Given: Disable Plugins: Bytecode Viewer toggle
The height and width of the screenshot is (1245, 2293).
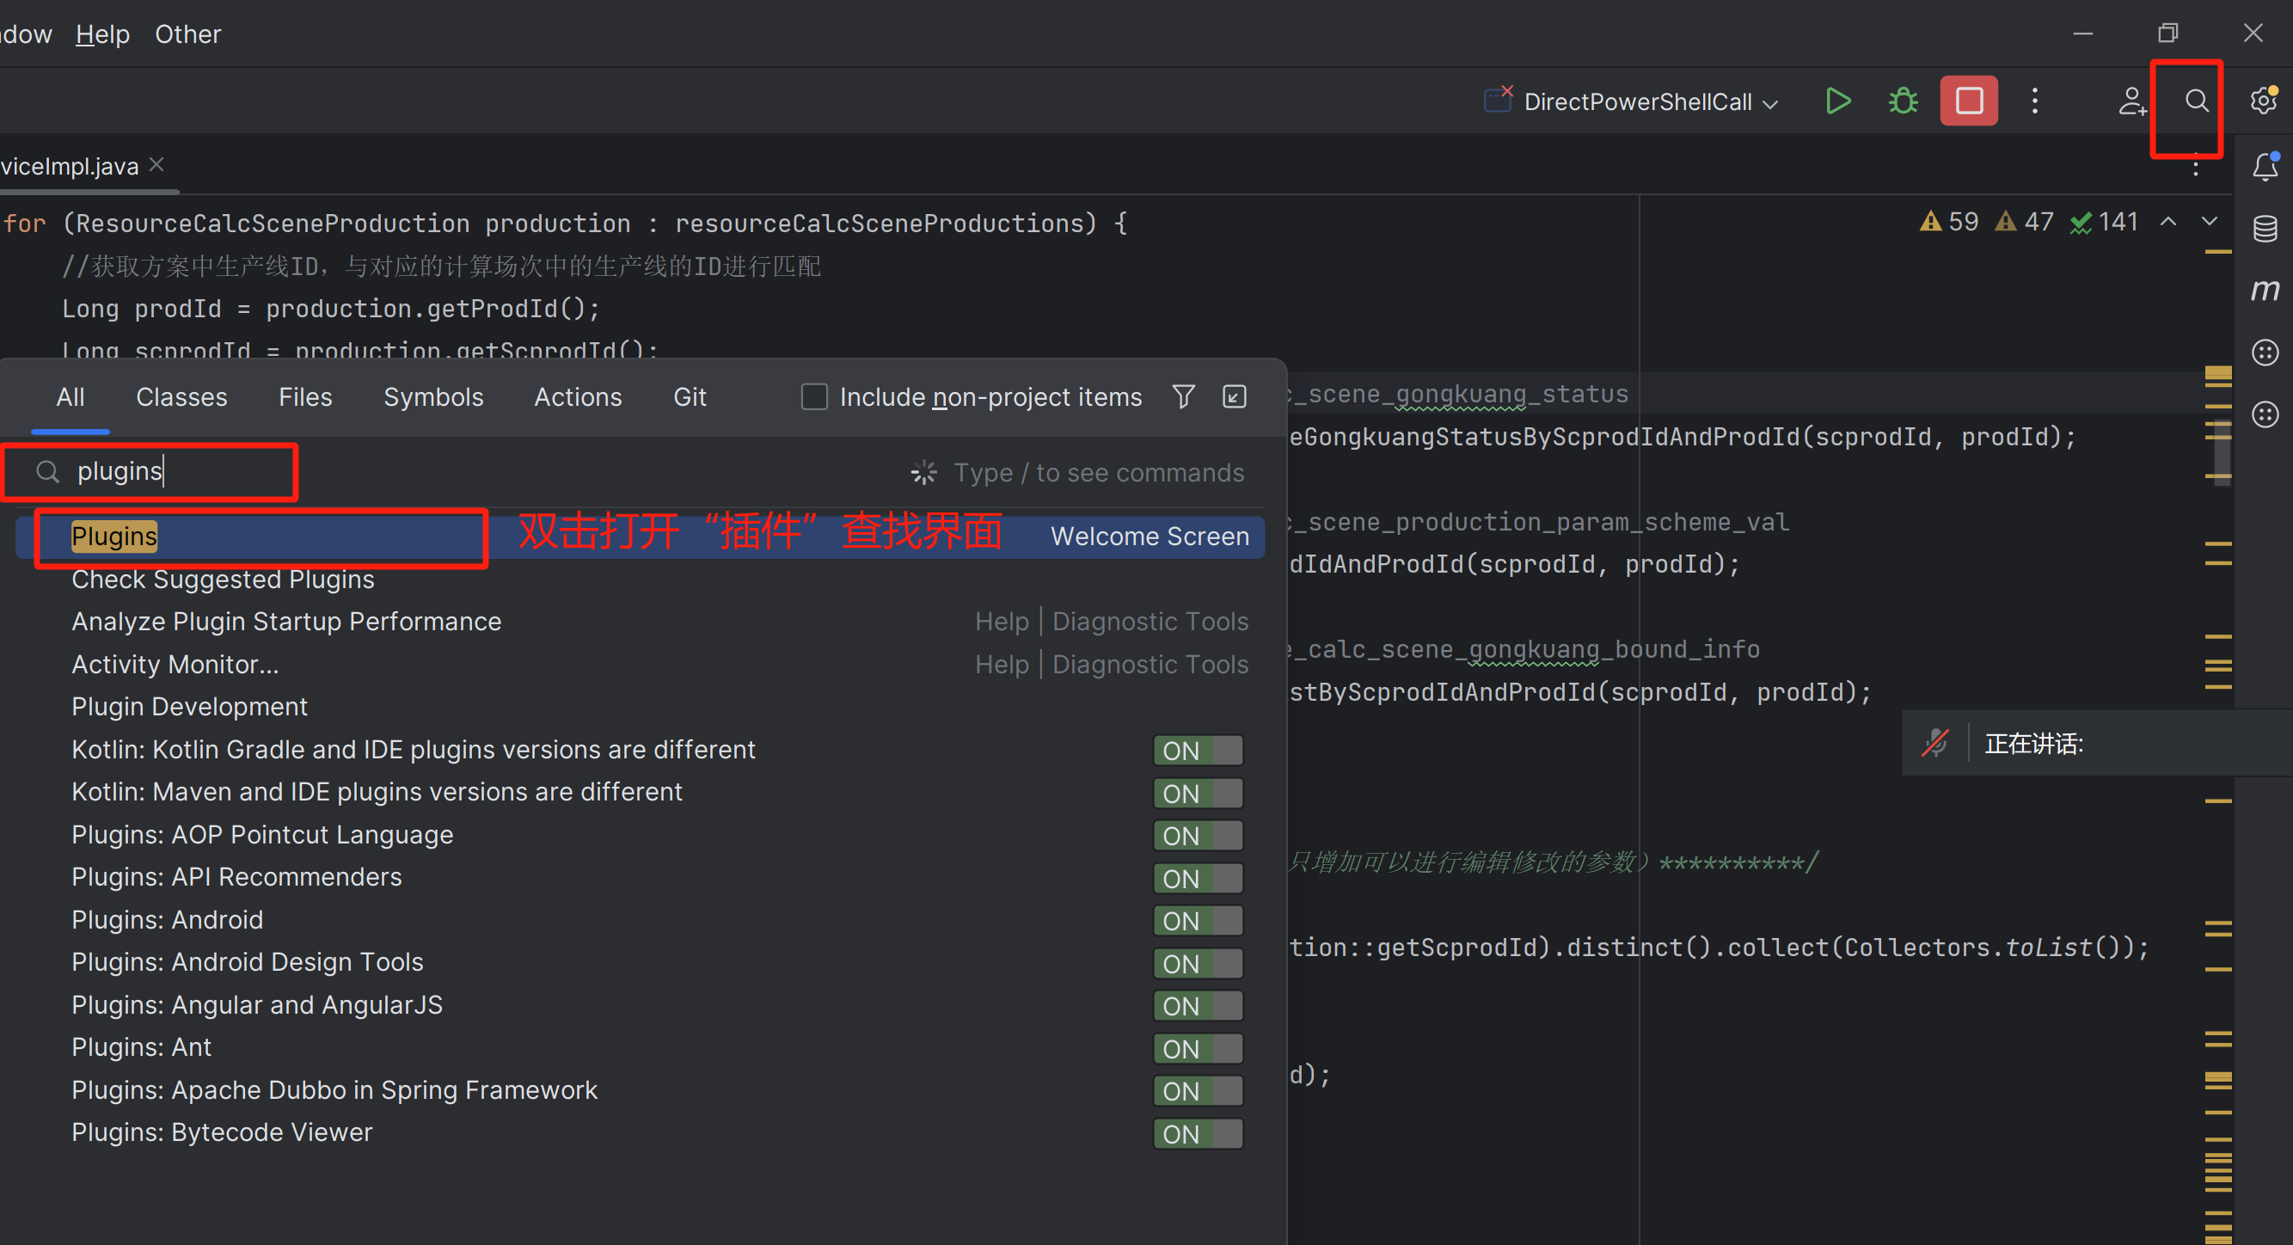Looking at the screenshot, I should point(1198,1133).
